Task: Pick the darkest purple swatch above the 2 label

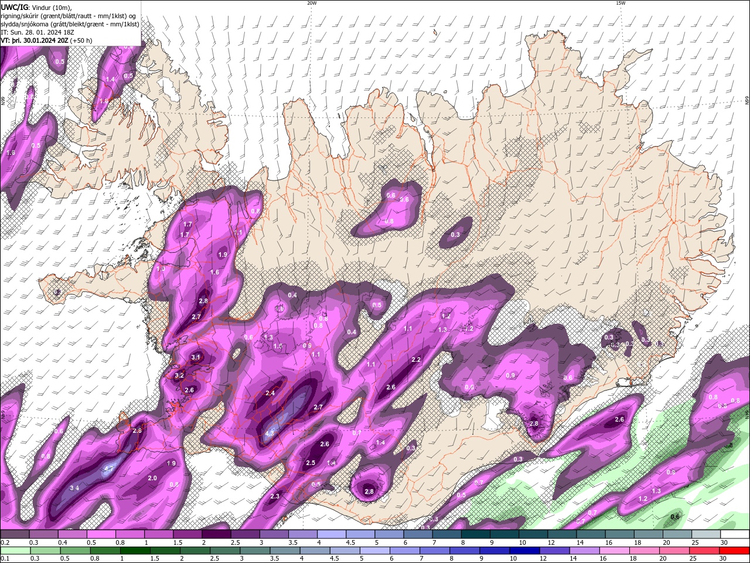Action: point(216,534)
